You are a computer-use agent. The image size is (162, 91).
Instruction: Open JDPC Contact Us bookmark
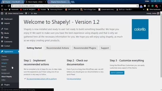[x=72, y=10]
